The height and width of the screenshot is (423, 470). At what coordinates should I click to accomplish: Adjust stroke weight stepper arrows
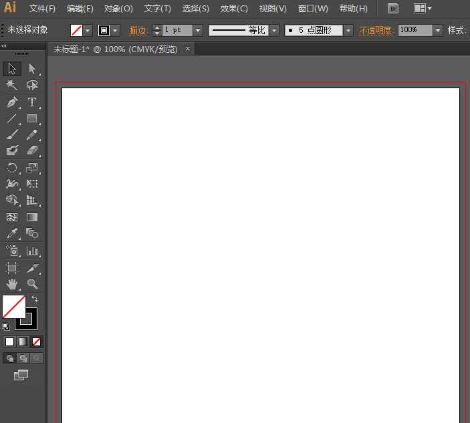pyautogui.click(x=156, y=30)
